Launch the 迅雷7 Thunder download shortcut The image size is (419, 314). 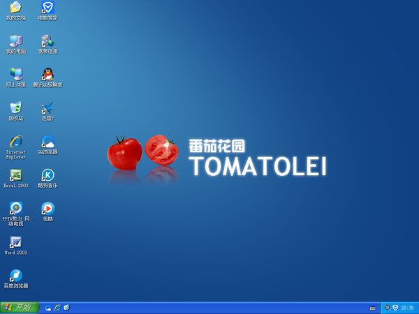[47, 107]
